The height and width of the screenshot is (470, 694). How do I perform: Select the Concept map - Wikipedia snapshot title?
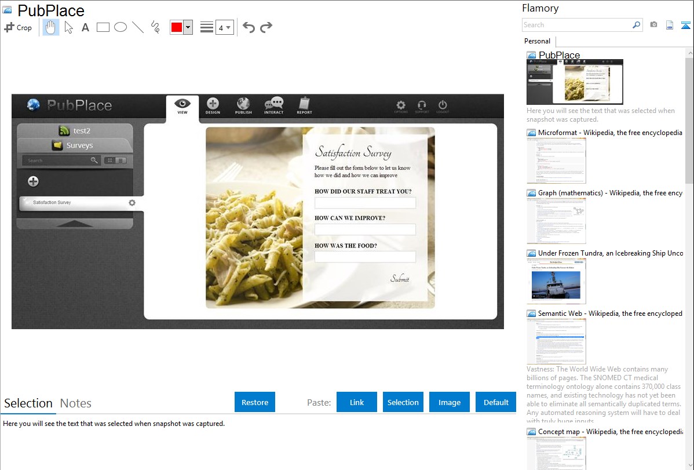pyautogui.click(x=610, y=432)
